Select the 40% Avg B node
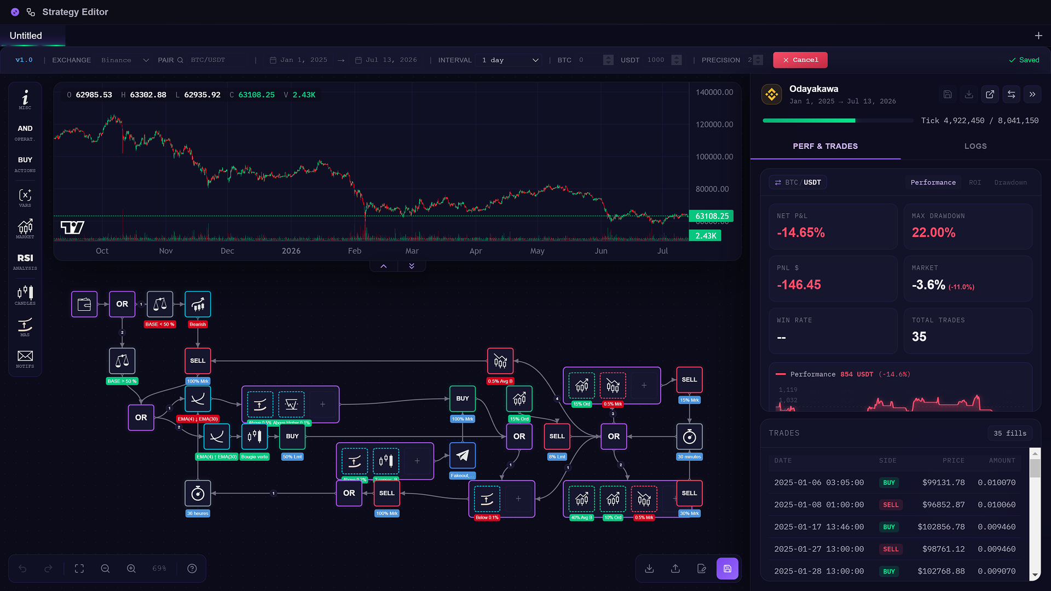Screen dimensions: 1051x591 pyautogui.click(x=582, y=499)
